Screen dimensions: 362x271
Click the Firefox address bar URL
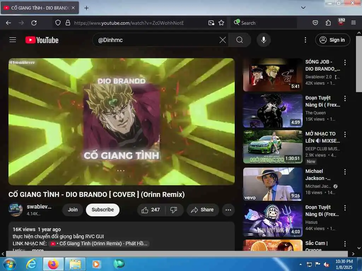[129, 23]
